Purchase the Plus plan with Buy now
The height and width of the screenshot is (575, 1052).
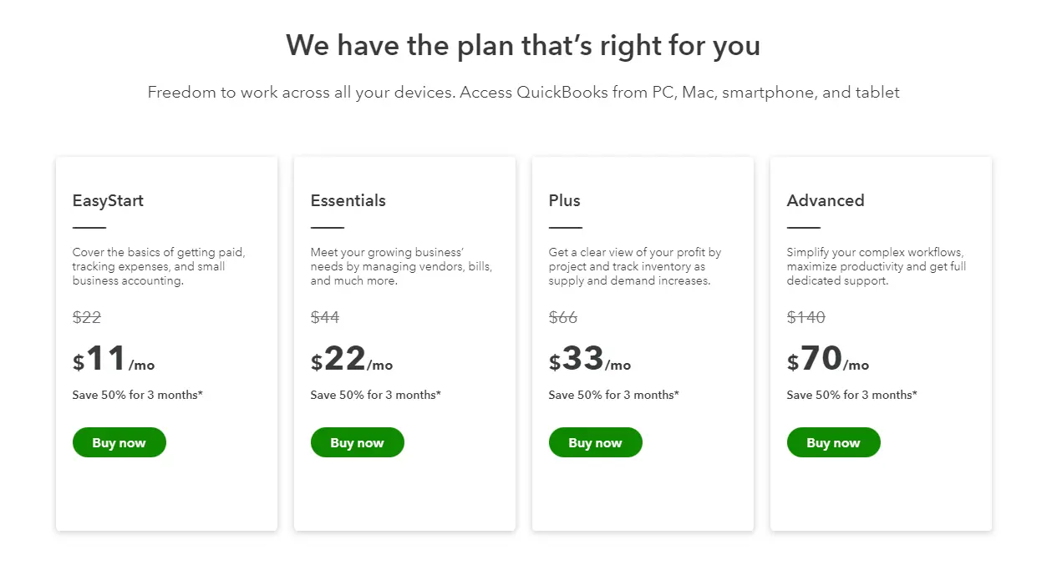(595, 442)
